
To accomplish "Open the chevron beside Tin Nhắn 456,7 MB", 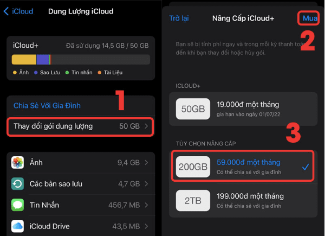I will [x=147, y=205].
